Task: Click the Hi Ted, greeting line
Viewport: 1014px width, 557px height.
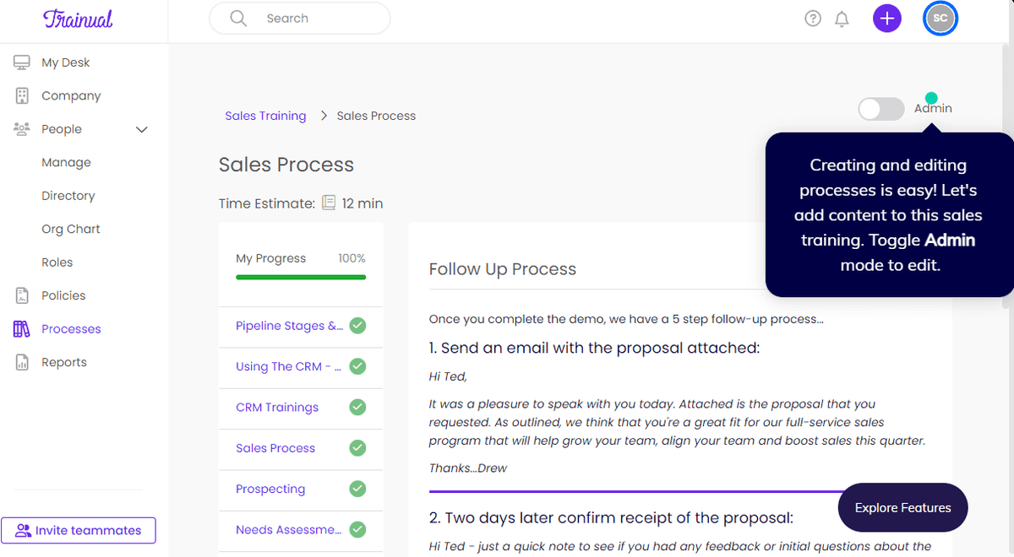Action: [x=448, y=376]
